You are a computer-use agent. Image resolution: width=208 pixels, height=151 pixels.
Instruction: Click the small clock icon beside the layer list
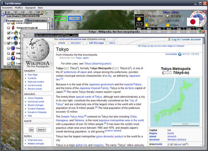click(x=5, y=43)
